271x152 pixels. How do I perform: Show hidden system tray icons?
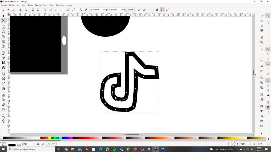[237, 149]
